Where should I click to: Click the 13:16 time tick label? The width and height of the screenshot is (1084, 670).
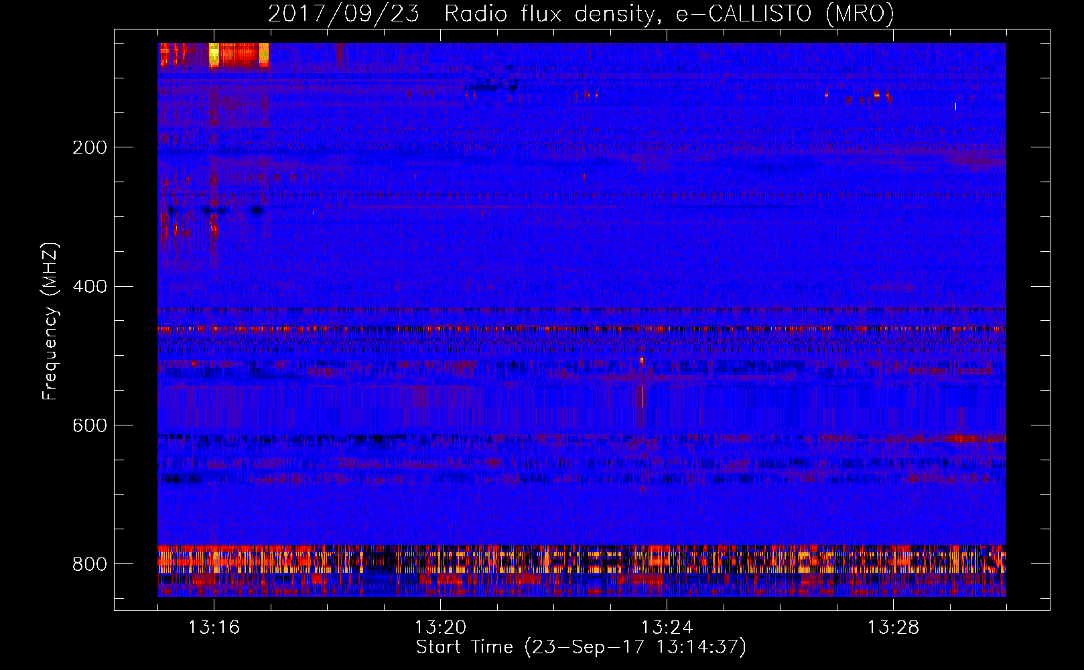[214, 627]
